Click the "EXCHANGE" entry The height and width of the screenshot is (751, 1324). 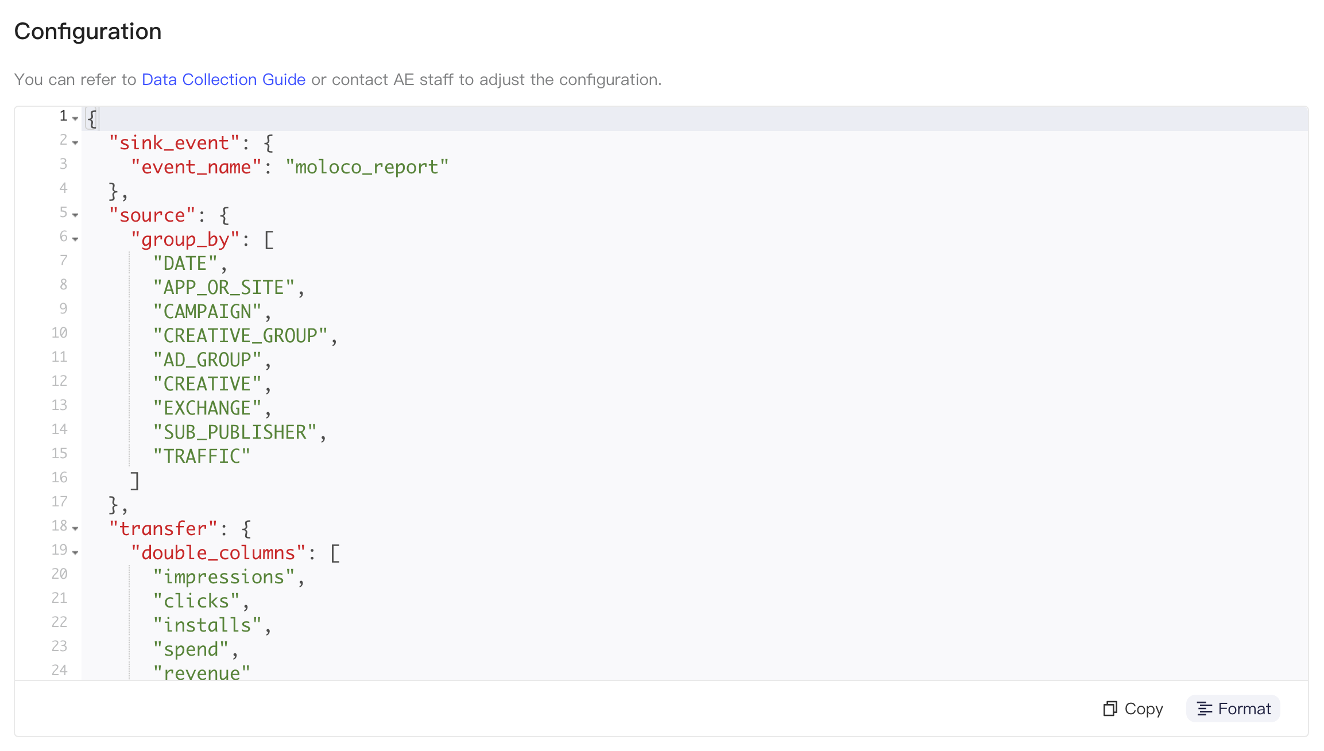(207, 408)
